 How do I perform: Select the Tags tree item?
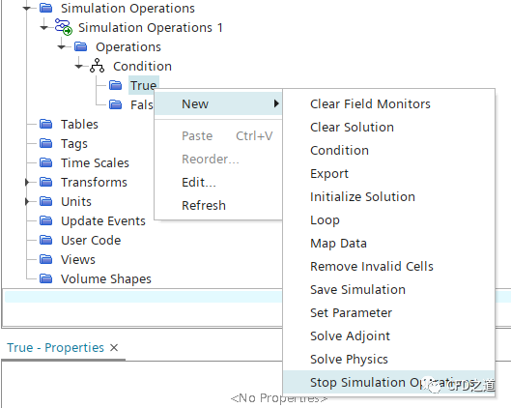pyautogui.click(x=74, y=143)
